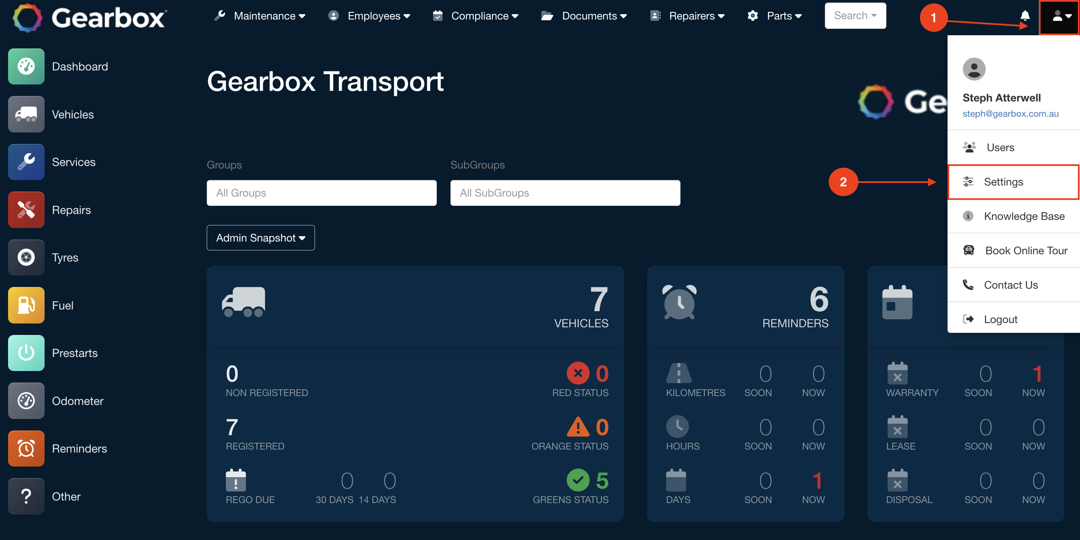This screenshot has width=1080, height=540.
Task: Open the Search dropdown
Action: pos(855,16)
